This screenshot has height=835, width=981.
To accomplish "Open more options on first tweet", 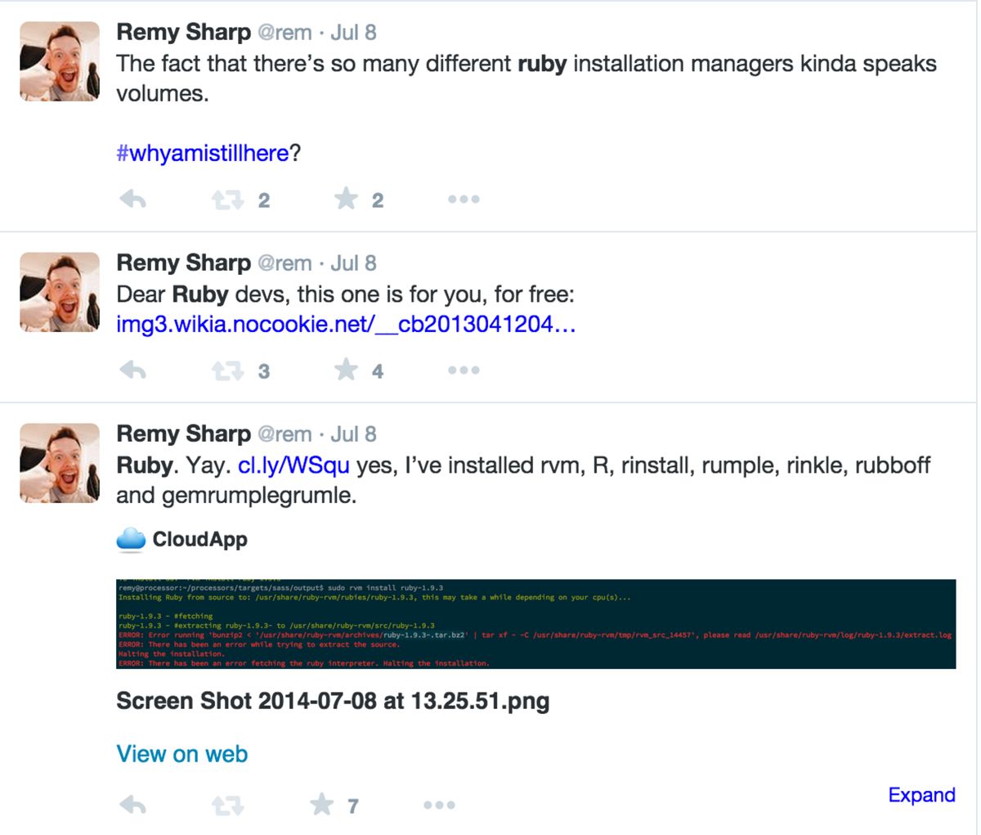I will 464,200.
